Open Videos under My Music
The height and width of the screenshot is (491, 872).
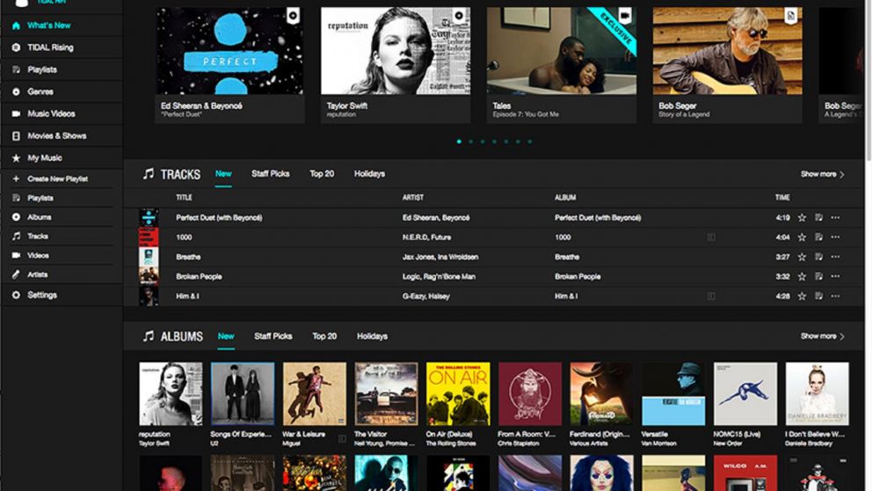pos(38,255)
